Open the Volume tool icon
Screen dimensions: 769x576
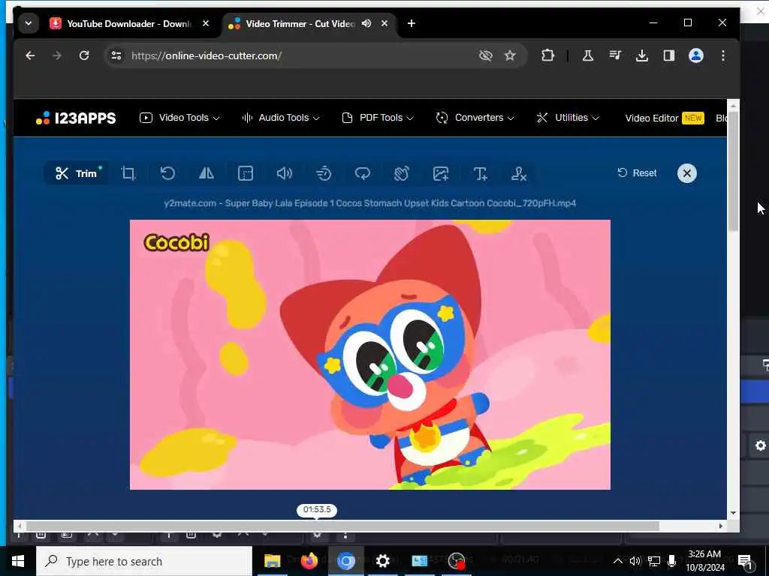tap(285, 173)
